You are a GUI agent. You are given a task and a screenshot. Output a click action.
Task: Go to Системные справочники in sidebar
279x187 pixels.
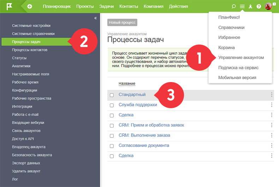pyautogui.click(x=33, y=34)
